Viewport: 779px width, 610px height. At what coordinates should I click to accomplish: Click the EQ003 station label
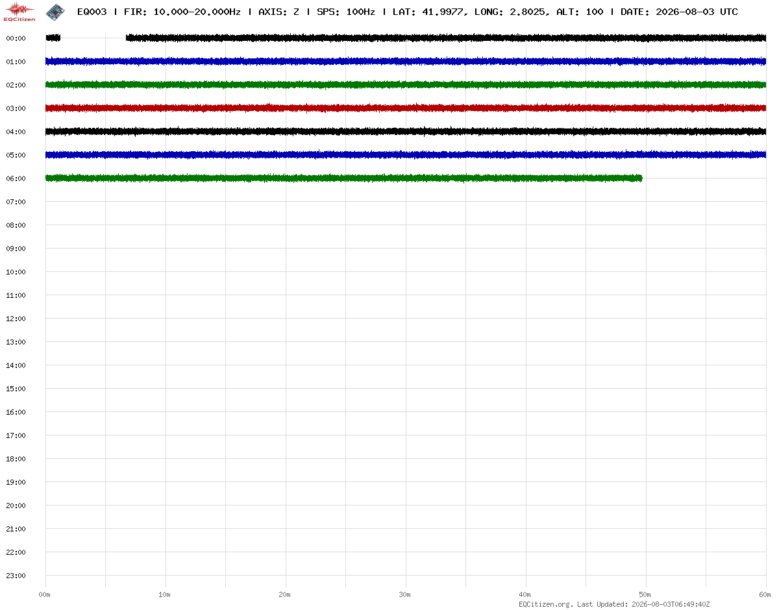click(x=92, y=12)
